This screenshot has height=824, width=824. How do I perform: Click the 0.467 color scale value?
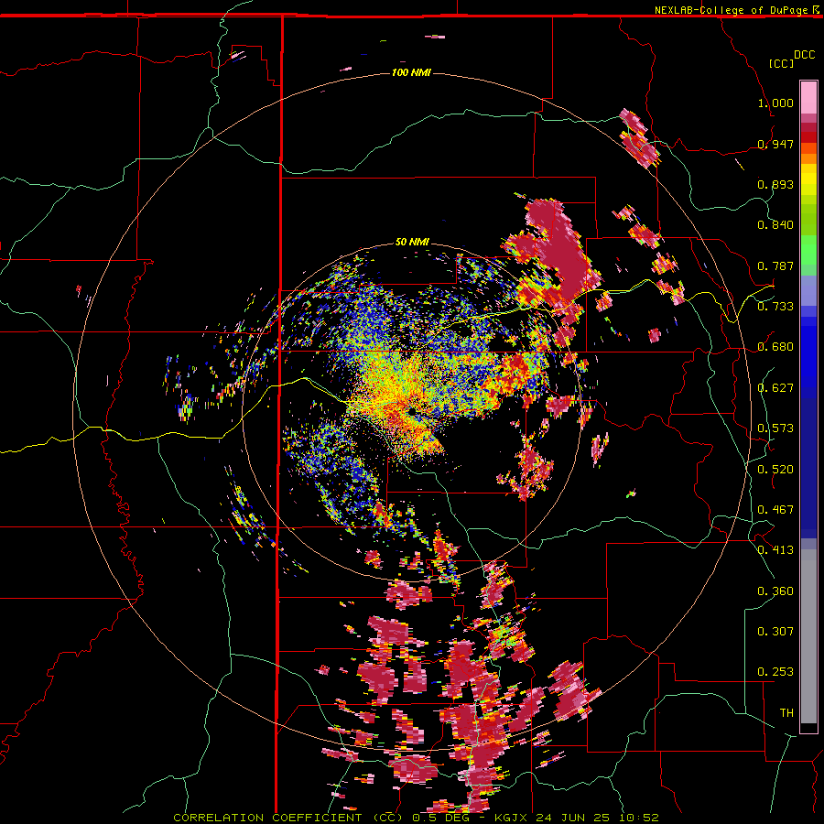pos(775,510)
